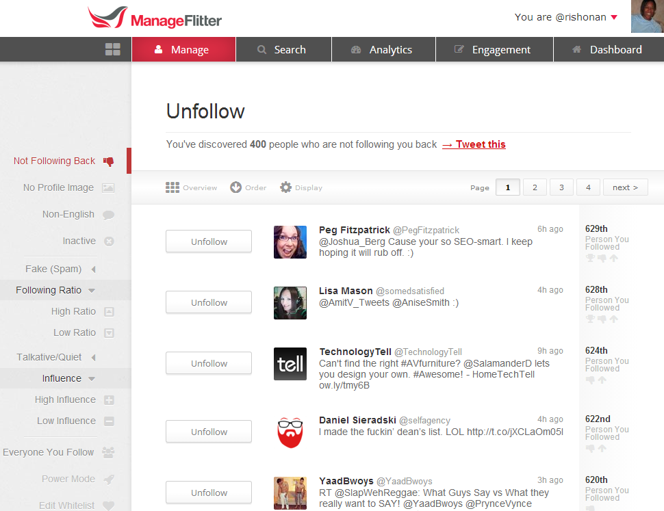Go to page 3 of results
The image size is (664, 511).
[x=561, y=187]
